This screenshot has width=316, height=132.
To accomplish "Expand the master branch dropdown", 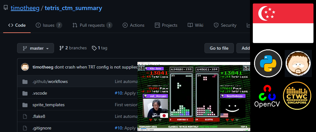I will click(x=35, y=48).
